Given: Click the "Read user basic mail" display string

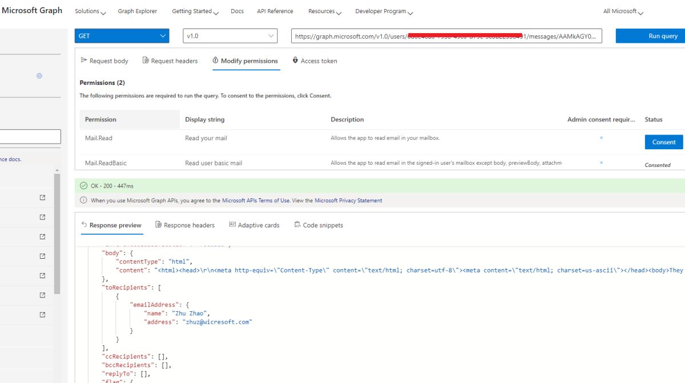Looking at the screenshot, I should [x=213, y=163].
